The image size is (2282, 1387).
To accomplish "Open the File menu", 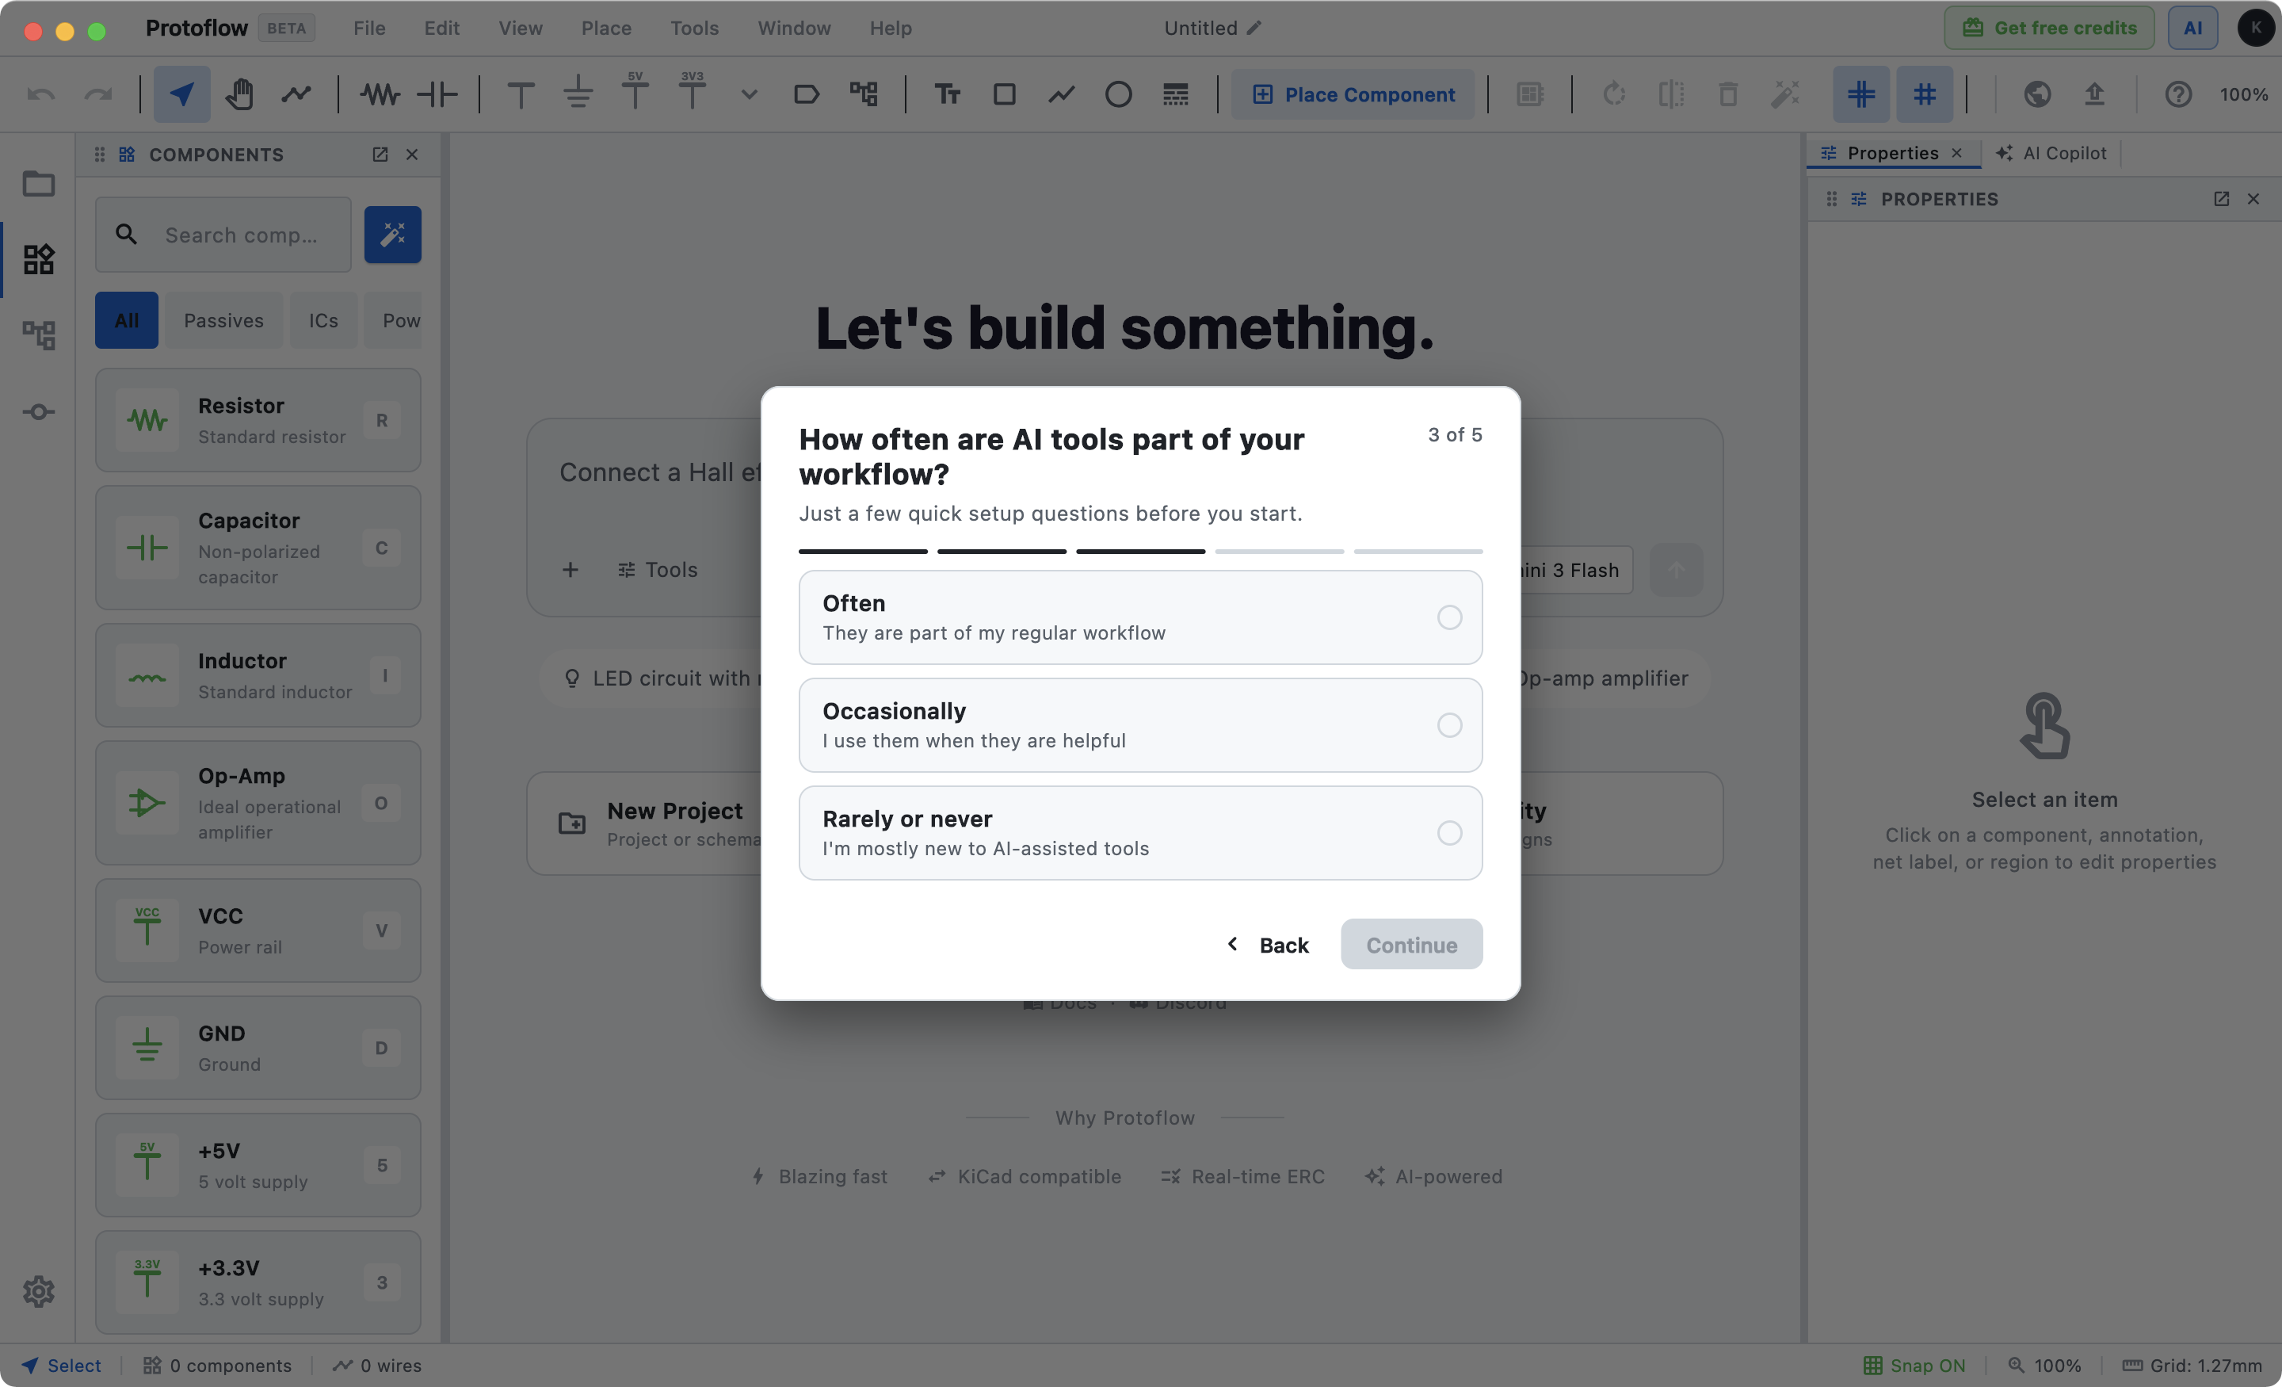I will (368, 28).
